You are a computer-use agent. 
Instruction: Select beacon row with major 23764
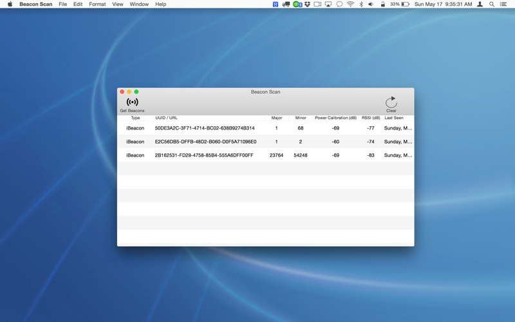coord(265,155)
